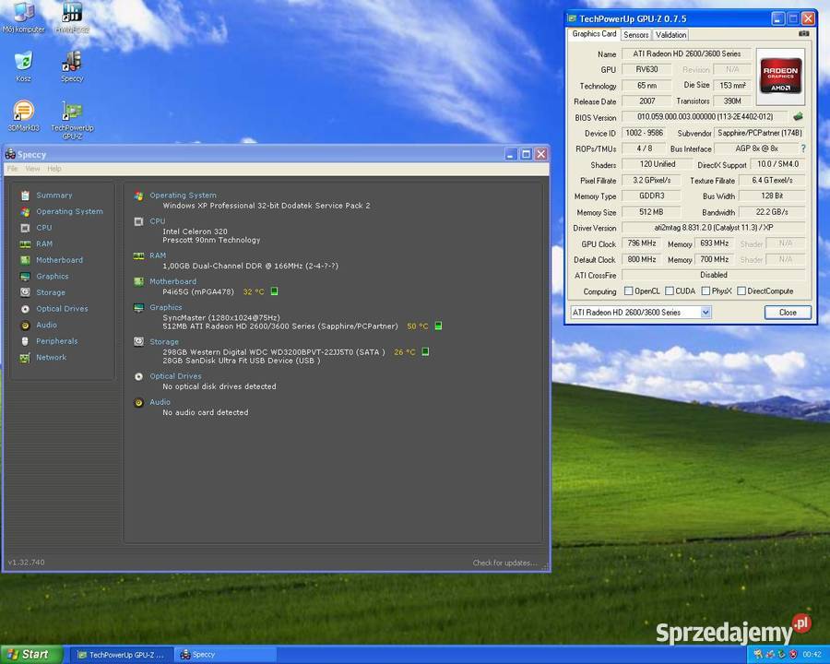Image resolution: width=830 pixels, height=664 pixels.
Task: Click the BIOS Version field in GPU-Z
Action: click(705, 116)
